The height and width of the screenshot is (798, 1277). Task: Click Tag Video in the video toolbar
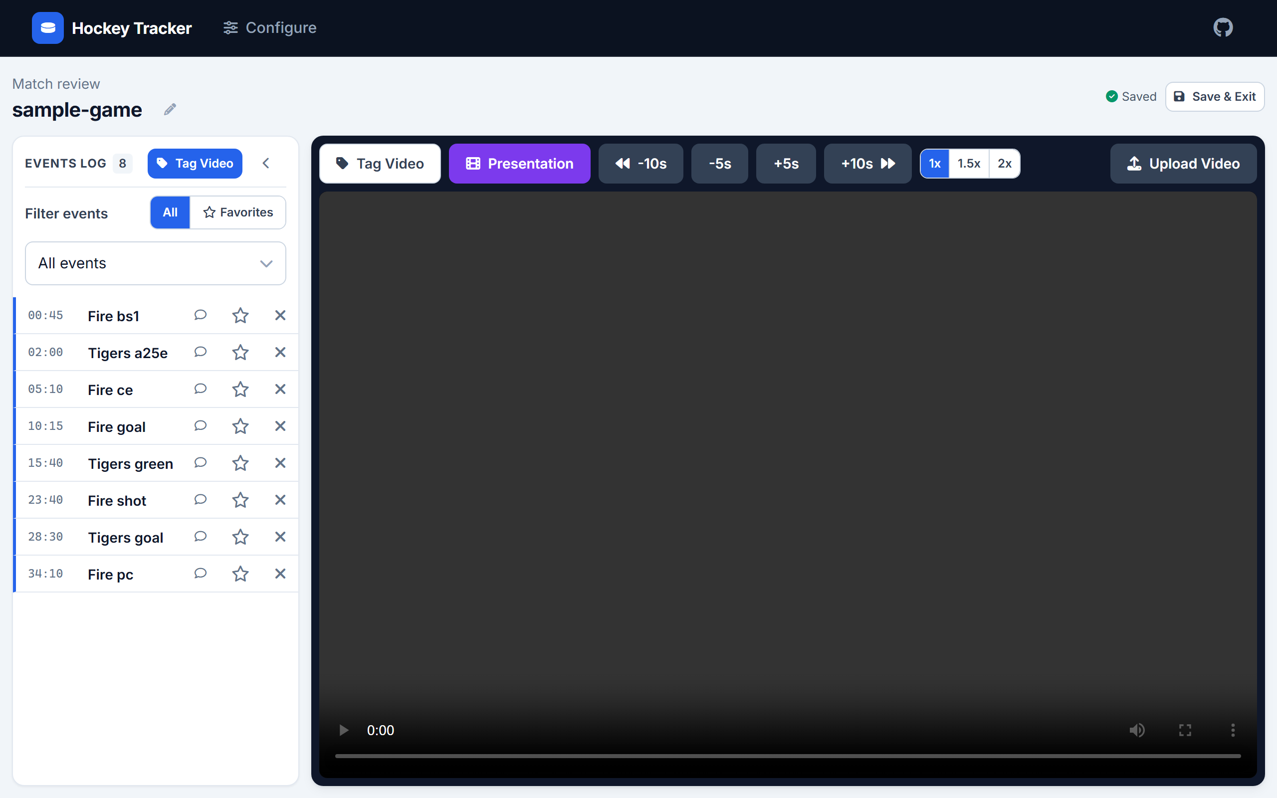pos(380,164)
